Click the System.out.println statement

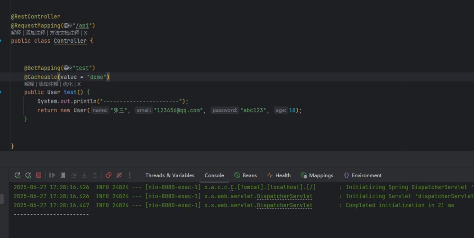[x=113, y=101]
